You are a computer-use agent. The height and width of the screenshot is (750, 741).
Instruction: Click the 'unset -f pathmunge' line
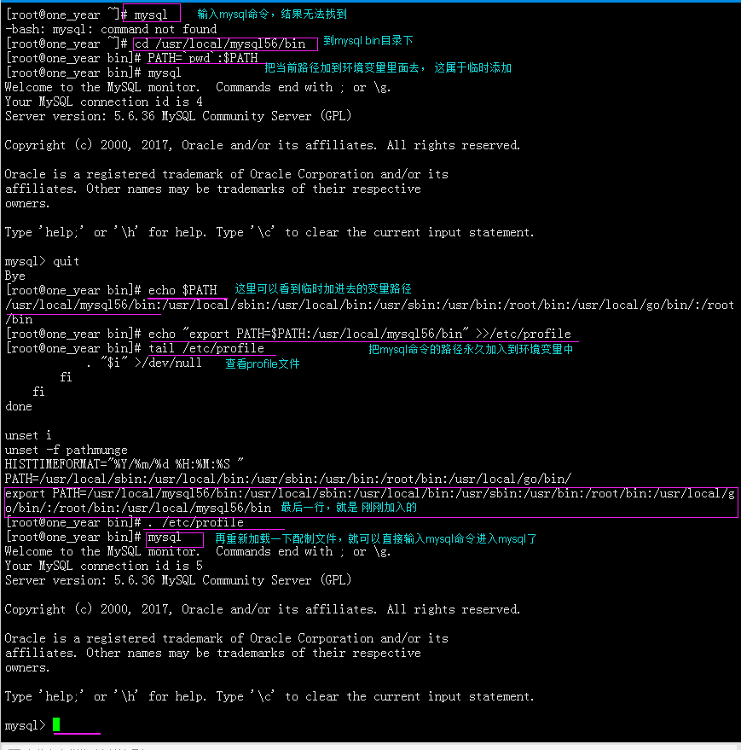tap(67, 450)
